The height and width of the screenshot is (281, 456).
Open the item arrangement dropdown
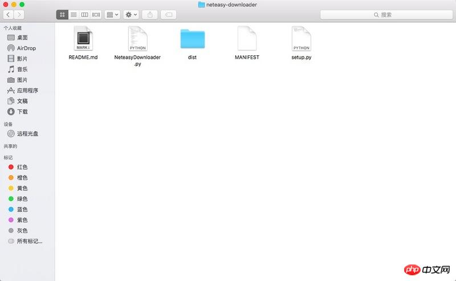tap(112, 15)
